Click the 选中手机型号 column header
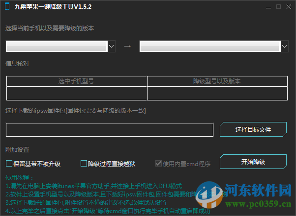 click(x=76, y=81)
